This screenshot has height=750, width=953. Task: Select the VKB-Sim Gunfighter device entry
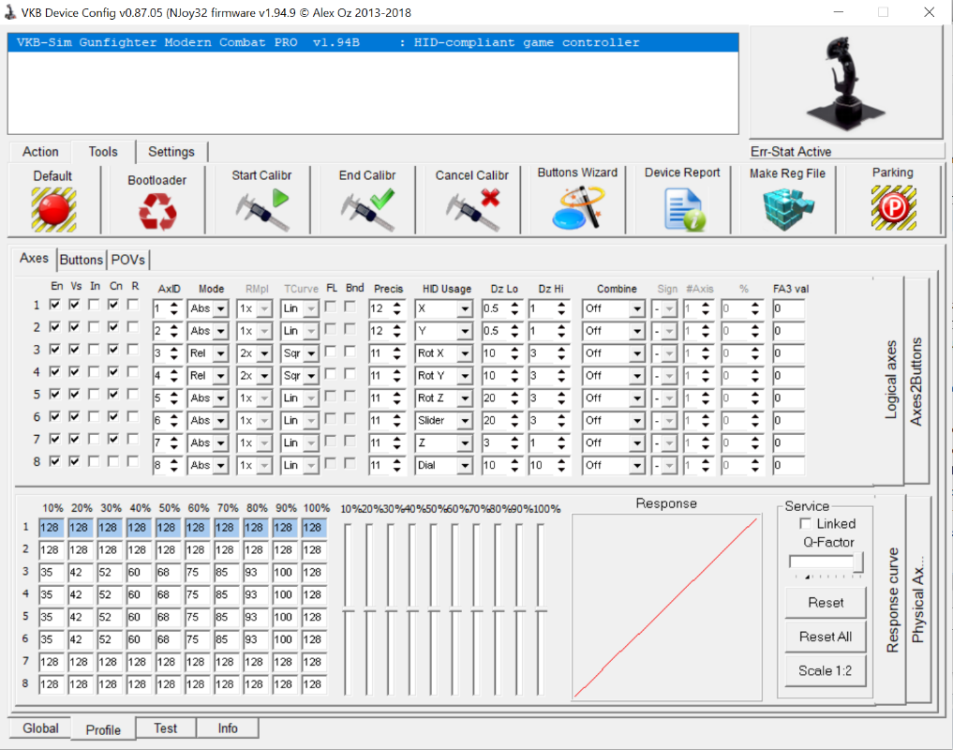click(373, 42)
